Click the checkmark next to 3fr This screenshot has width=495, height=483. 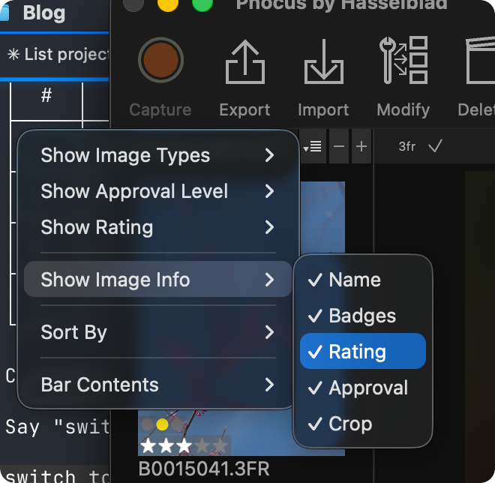tap(435, 145)
